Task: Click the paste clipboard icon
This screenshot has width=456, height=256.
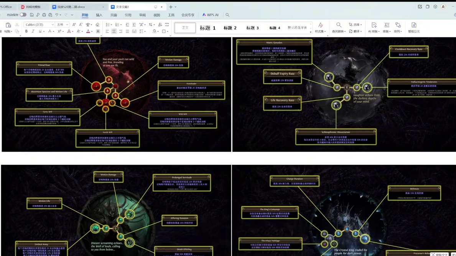Action: pos(8,25)
